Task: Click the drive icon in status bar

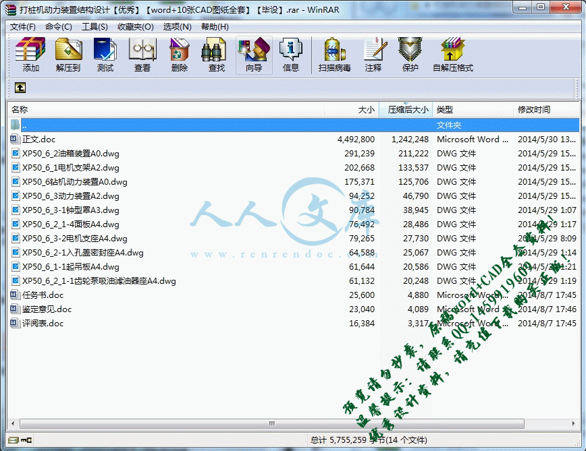Action: tap(13, 440)
